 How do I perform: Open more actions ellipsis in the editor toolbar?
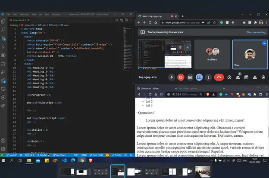(131, 20)
